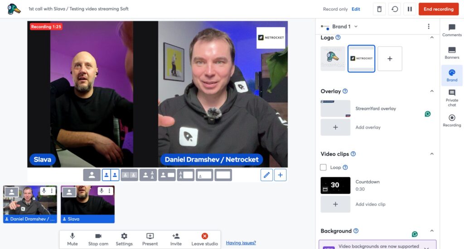Open the Having issues? link
Screen dimensions: 464x249
coord(241,243)
